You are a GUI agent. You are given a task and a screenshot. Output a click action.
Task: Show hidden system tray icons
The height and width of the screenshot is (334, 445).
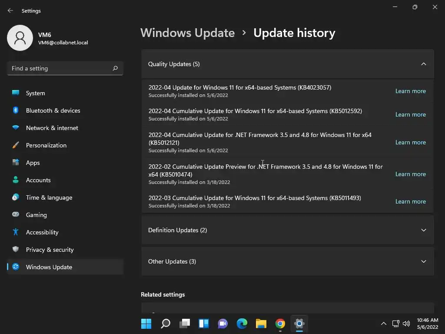tap(383, 324)
